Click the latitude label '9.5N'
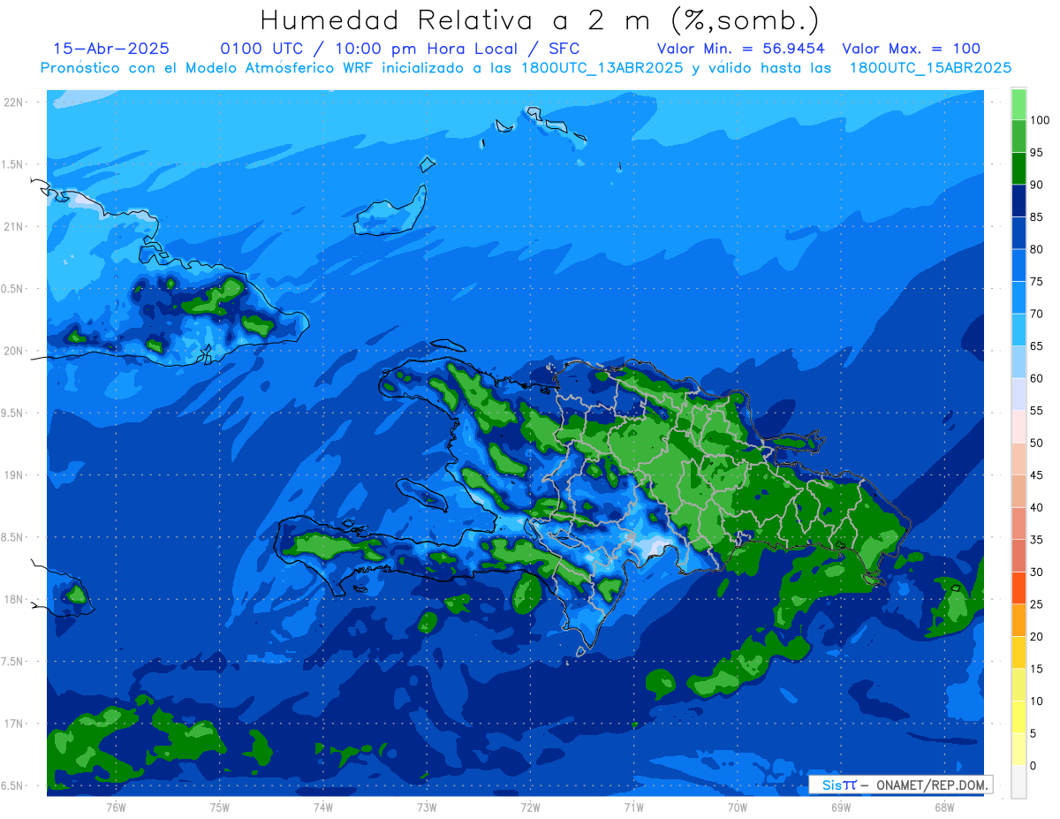This screenshot has height=819, width=1060. pyautogui.click(x=13, y=413)
